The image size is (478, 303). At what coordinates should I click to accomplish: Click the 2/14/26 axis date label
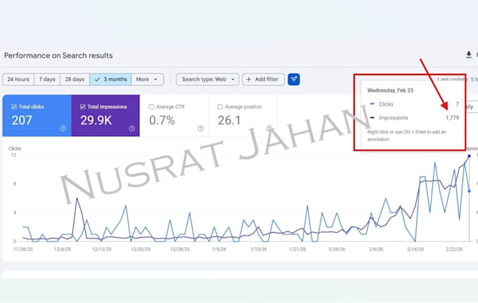tap(415, 249)
